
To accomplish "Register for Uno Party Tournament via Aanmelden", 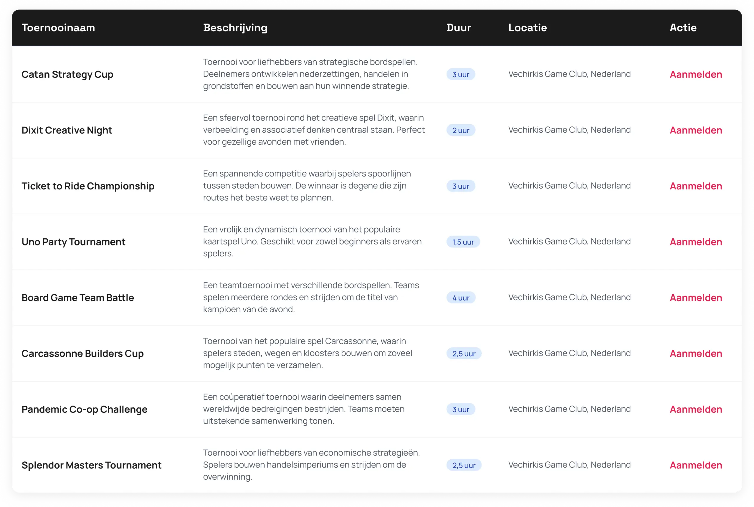I will coord(695,242).
